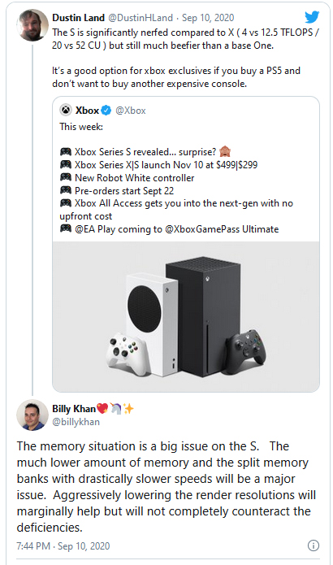Open the @billykhan handle
The height and width of the screenshot is (565, 333).
point(76,422)
